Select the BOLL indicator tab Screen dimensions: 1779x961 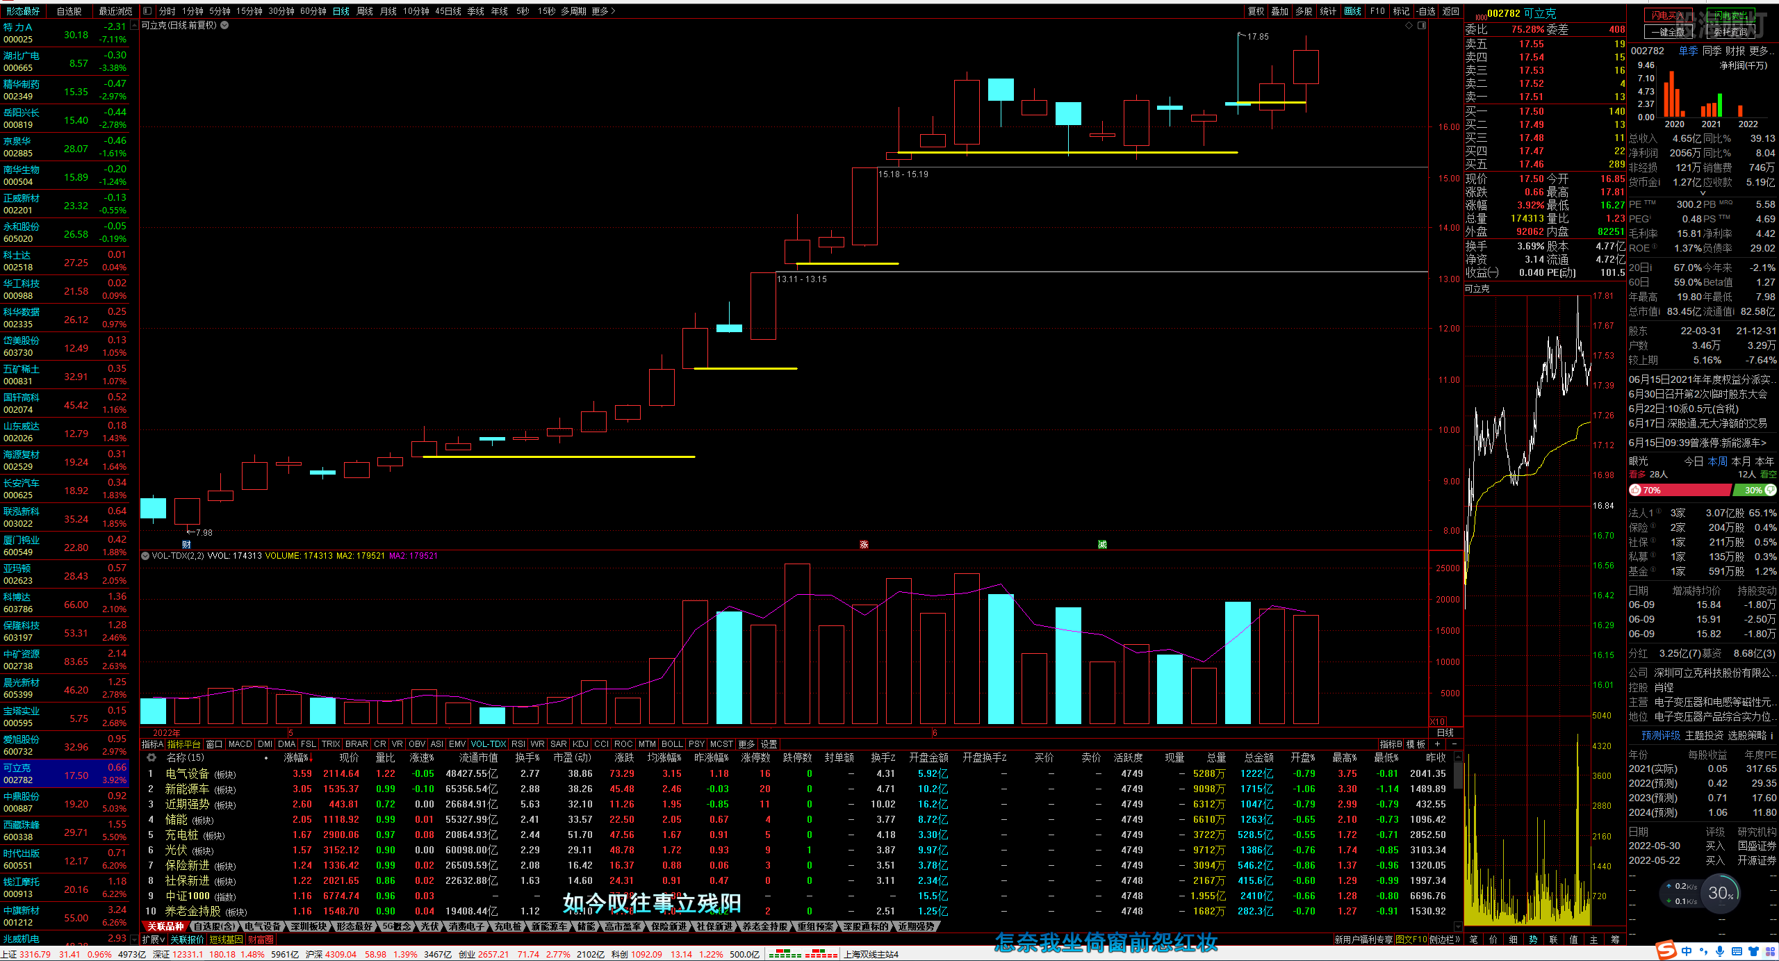pos(672,744)
